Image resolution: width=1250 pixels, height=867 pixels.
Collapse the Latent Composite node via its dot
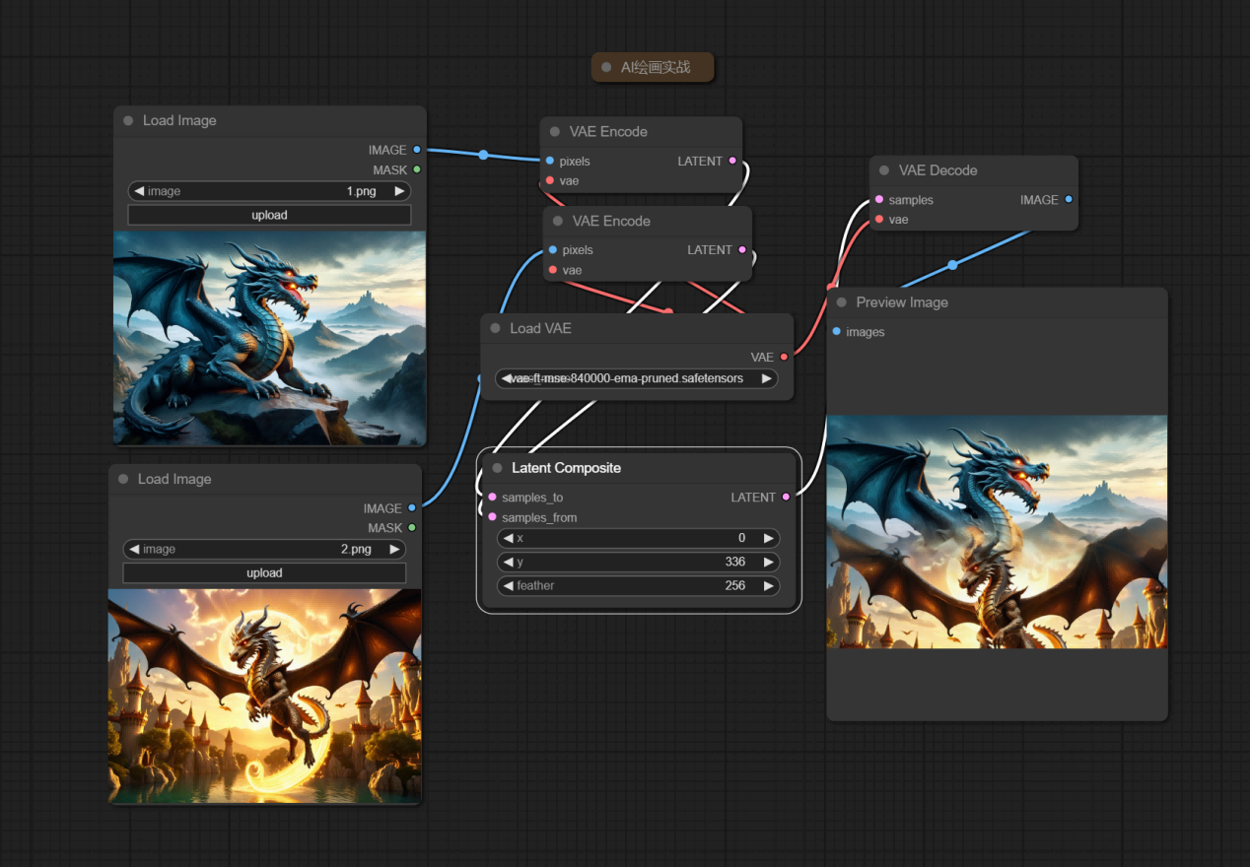[497, 468]
